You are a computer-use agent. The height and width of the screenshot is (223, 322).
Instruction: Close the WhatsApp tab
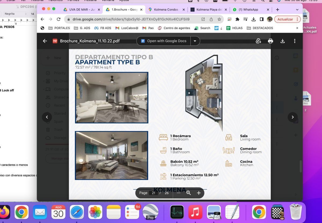(x=268, y=9)
